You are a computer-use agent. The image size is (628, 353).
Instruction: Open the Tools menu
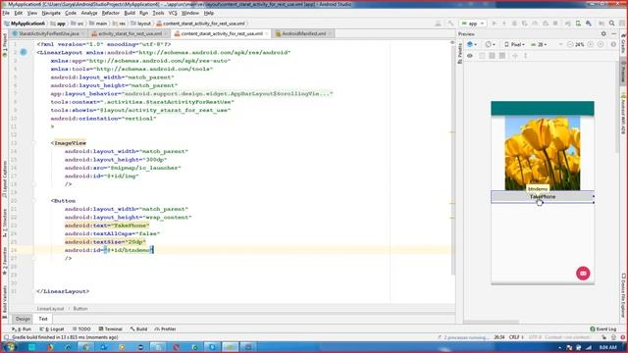[x=158, y=13]
